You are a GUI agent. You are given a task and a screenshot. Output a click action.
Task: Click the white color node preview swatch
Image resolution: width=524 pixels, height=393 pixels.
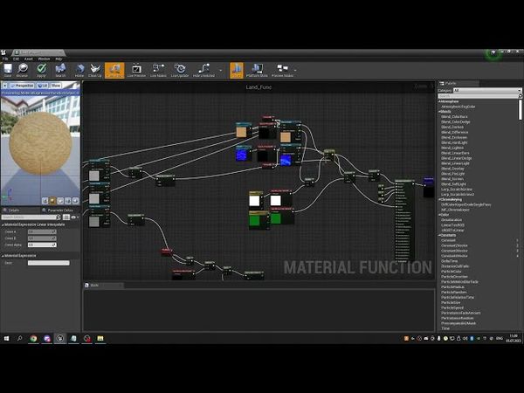[x=254, y=201]
